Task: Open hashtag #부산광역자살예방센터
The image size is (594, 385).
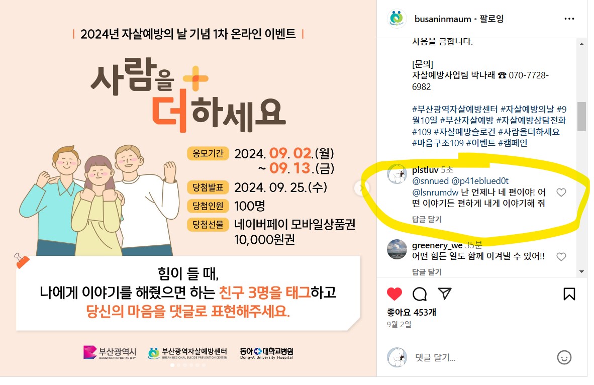Action: pyautogui.click(x=455, y=109)
